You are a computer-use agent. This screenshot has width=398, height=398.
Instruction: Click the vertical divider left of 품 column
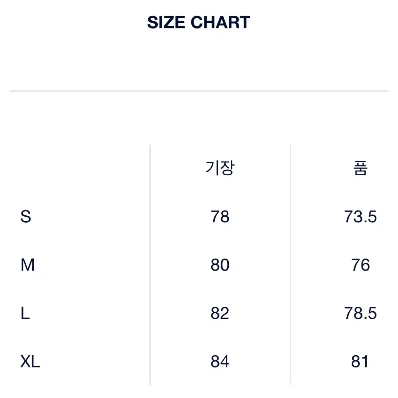pos(291,265)
